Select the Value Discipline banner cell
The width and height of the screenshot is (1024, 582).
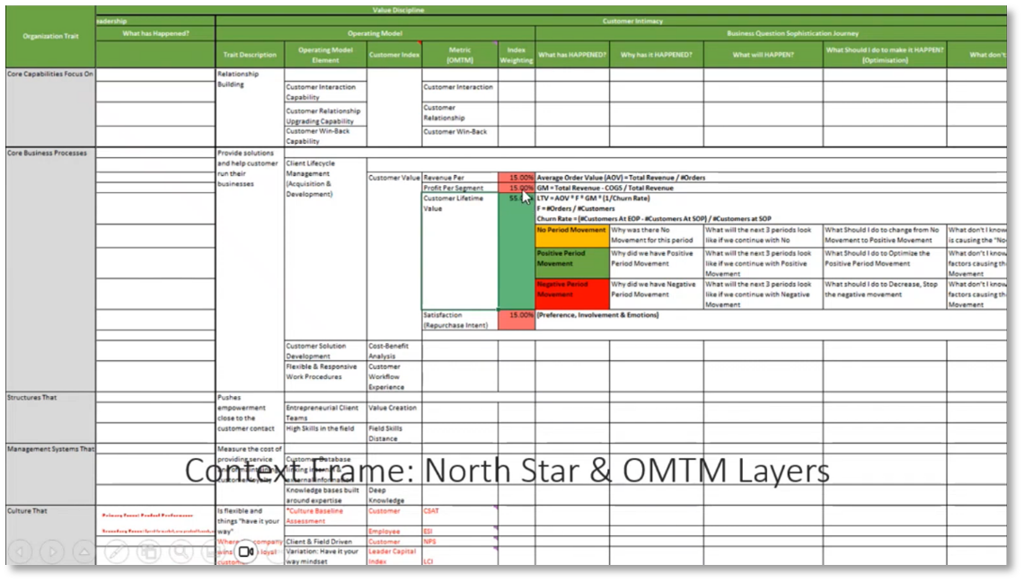pyautogui.click(x=398, y=10)
